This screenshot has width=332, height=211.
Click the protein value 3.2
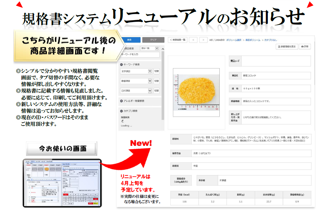point(212,202)
